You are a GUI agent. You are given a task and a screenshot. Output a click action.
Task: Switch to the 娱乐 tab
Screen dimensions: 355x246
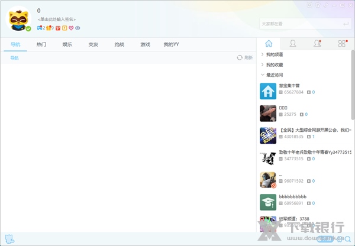[67, 44]
